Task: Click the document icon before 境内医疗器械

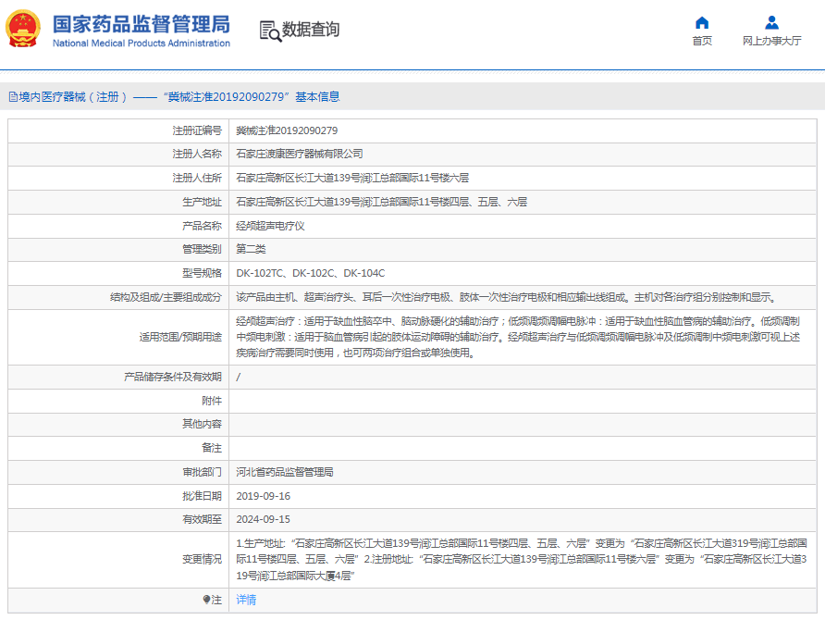Action: (13, 97)
